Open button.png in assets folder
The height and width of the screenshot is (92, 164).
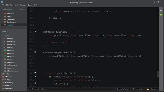click(11, 41)
